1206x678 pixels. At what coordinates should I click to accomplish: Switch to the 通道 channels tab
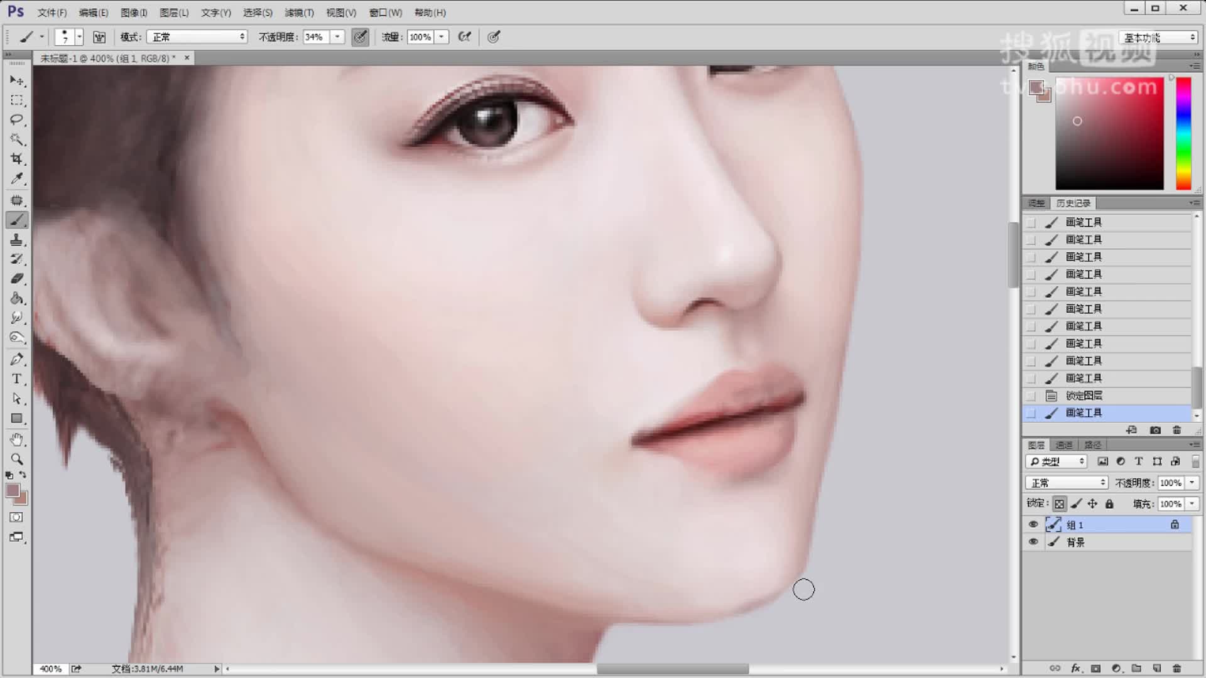1063,445
